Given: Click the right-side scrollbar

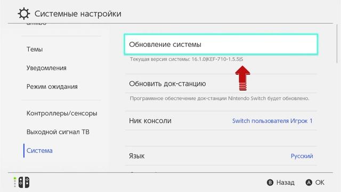Looking at the screenshot, I should [337, 44].
